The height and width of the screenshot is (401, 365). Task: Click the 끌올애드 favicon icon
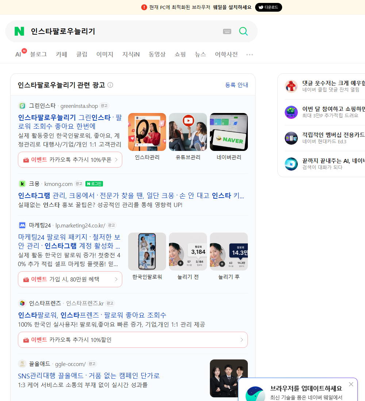tap(22, 364)
